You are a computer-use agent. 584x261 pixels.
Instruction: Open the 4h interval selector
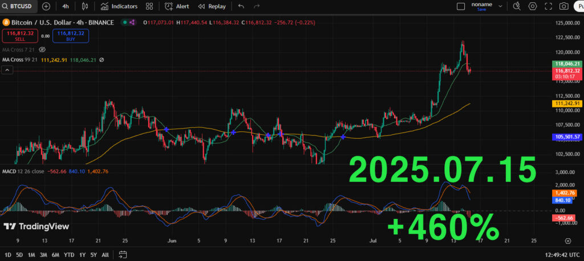pyautogui.click(x=66, y=6)
